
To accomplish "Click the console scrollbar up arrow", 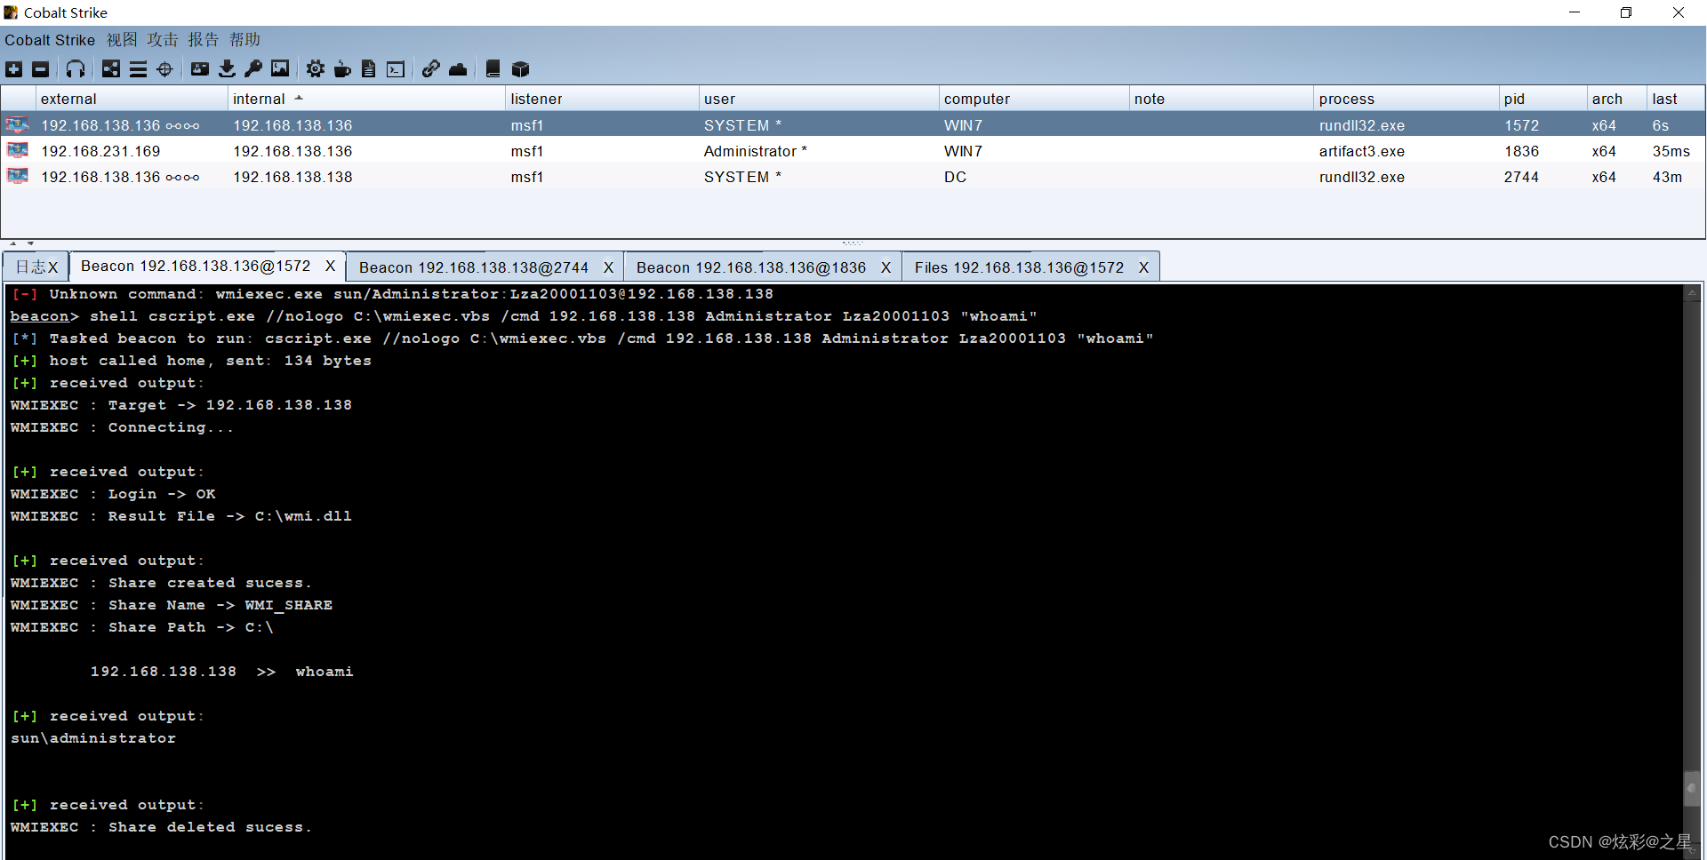I will 1693,292.
